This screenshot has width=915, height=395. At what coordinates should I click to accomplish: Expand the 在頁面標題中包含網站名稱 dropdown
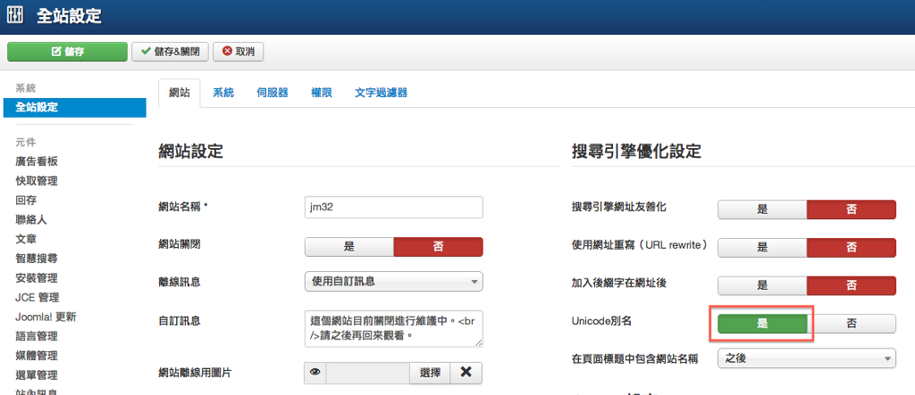coord(806,358)
